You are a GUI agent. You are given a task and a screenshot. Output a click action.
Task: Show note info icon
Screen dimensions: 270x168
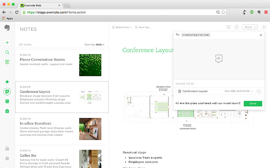(237, 27)
